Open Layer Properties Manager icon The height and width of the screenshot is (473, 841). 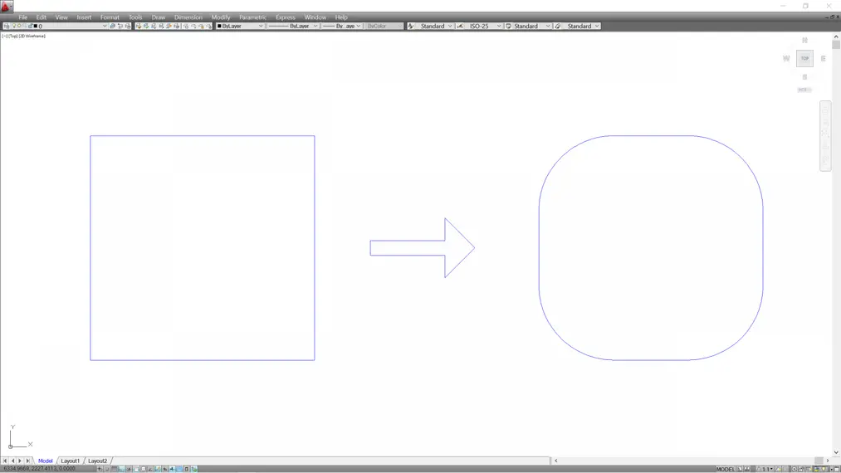[x=7, y=26]
